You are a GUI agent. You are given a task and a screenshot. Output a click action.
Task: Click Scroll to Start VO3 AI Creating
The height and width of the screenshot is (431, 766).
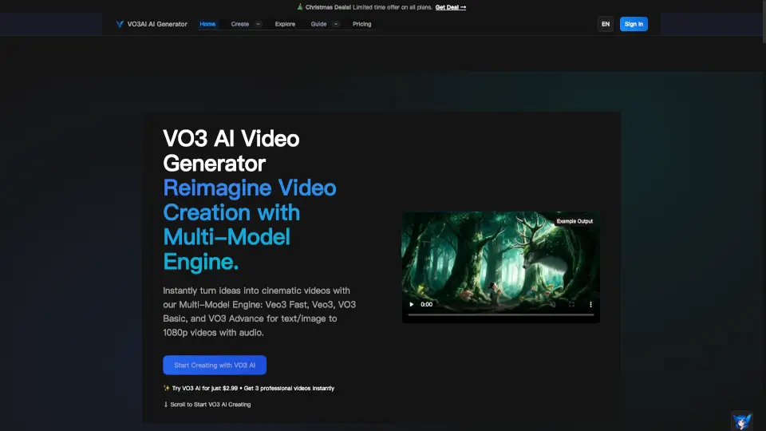coord(207,405)
